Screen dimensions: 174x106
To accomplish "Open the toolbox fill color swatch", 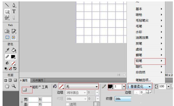I will coord(13,63).
